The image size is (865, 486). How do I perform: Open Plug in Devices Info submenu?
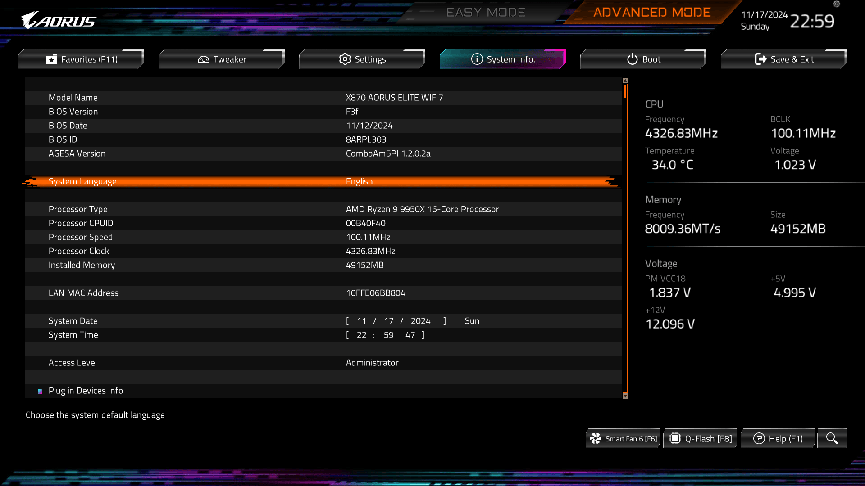[x=86, y=391]
